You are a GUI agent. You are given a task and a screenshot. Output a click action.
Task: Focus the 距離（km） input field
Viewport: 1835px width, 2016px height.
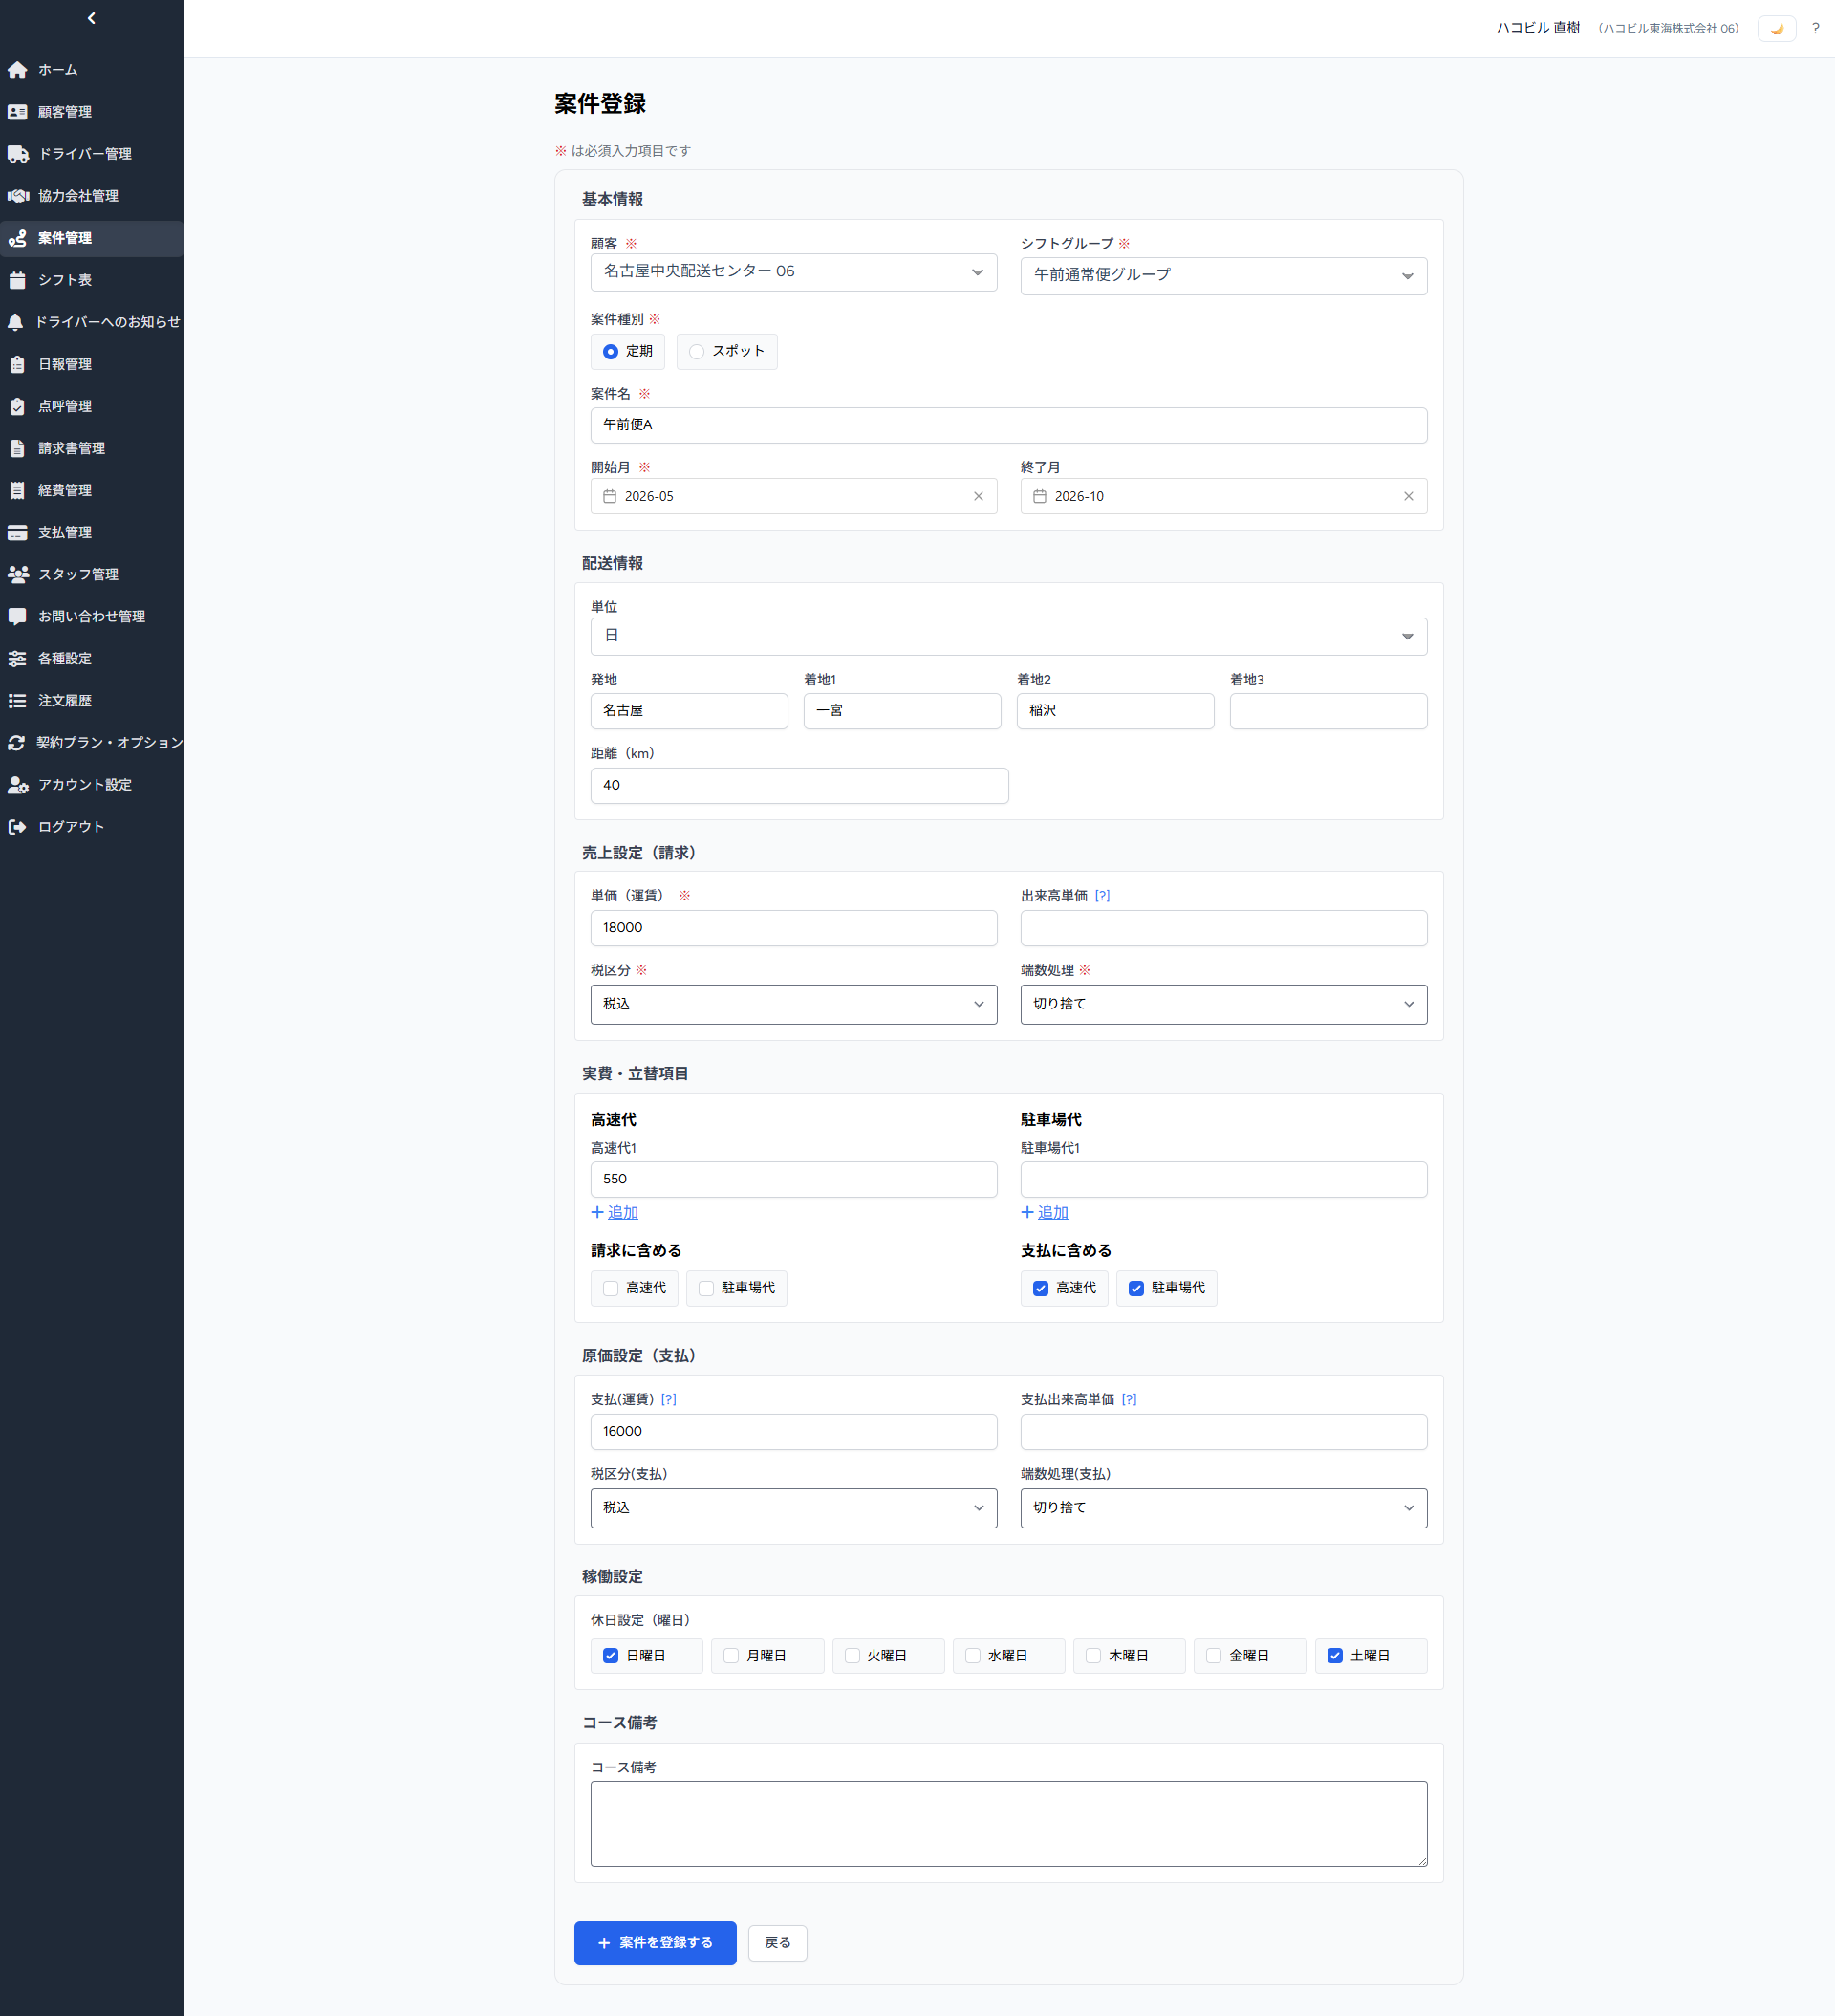click(799, 786)
